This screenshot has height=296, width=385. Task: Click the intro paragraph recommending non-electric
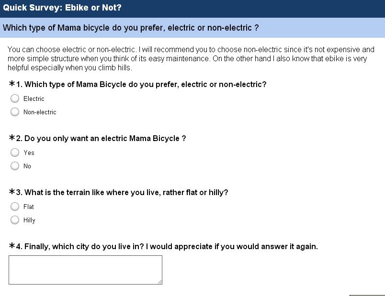191,58
